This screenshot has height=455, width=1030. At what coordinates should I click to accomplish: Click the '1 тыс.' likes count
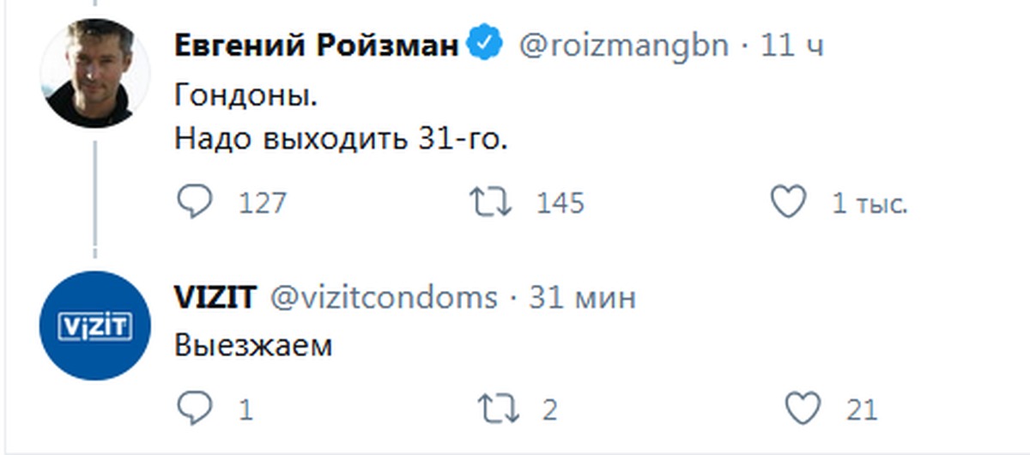pyautogui.click(x=869, y=203)
